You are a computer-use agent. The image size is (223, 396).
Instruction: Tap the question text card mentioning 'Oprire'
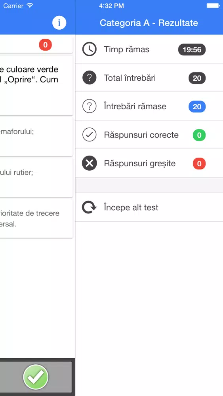pos(36,86)
